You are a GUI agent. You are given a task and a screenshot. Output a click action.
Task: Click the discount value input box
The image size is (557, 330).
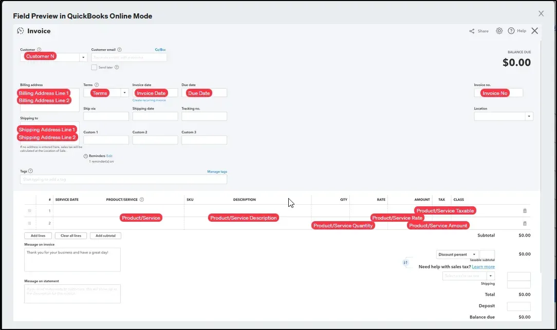[487, 254]
